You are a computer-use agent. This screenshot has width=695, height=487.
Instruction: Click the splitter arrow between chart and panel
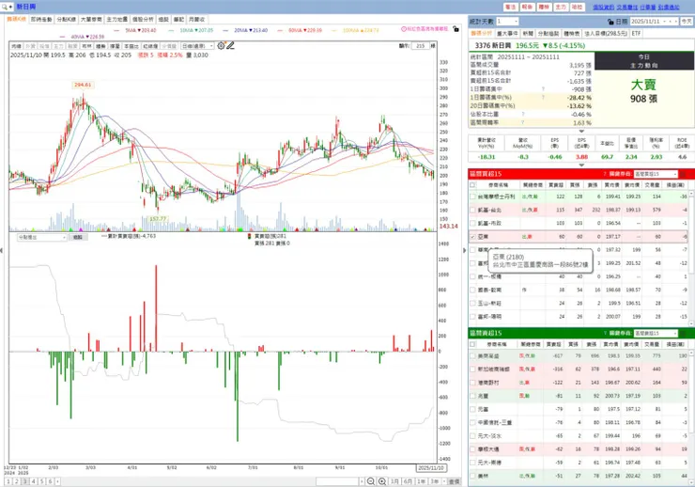point(465,251)
